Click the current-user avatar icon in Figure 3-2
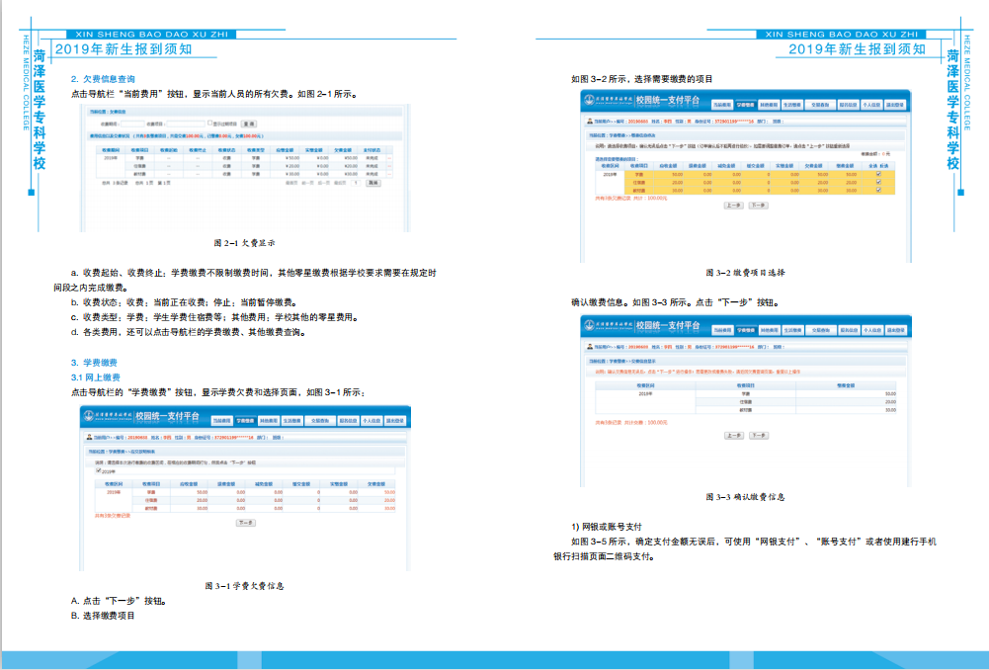The image size is (989, 670). coord(590,122)
